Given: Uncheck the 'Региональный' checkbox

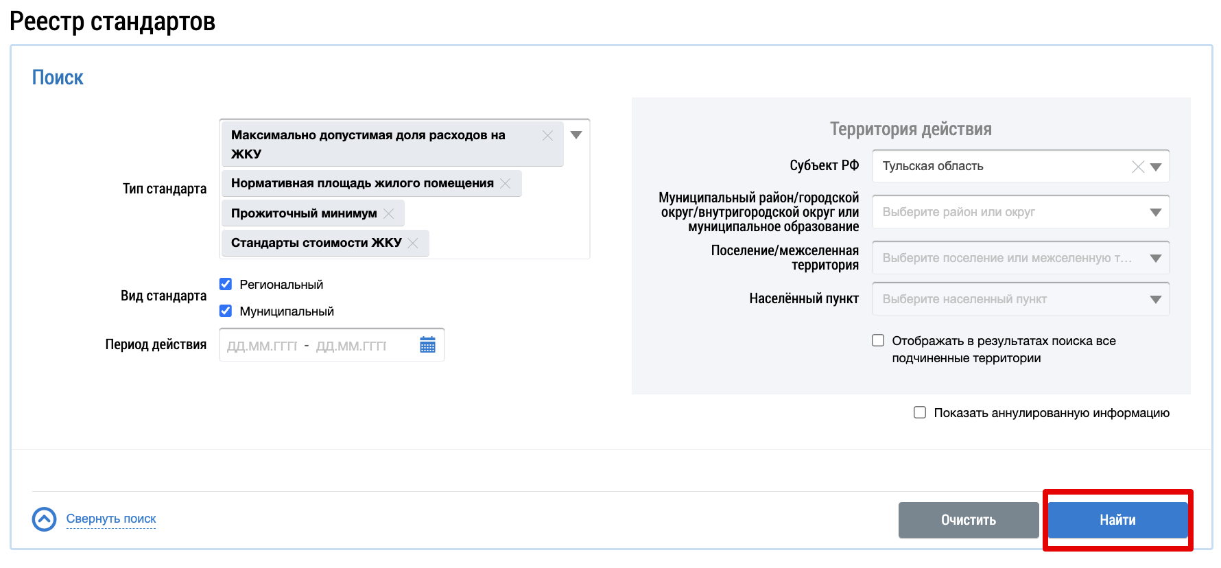Looking at the screenshot, I should coord(226,284).
